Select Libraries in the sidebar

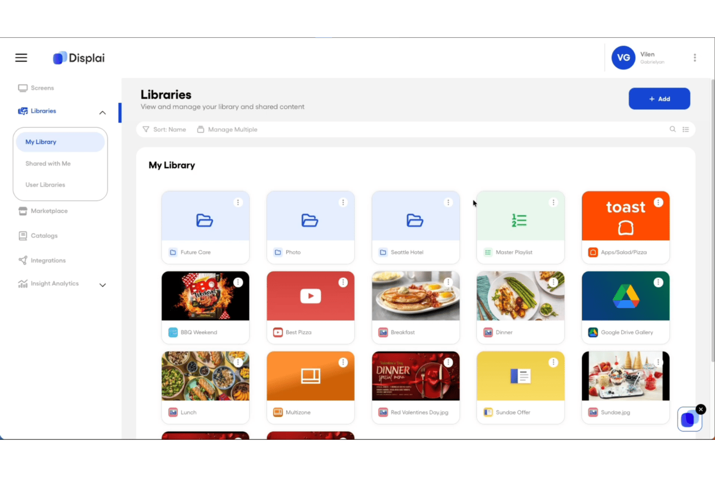click(37, 111)
